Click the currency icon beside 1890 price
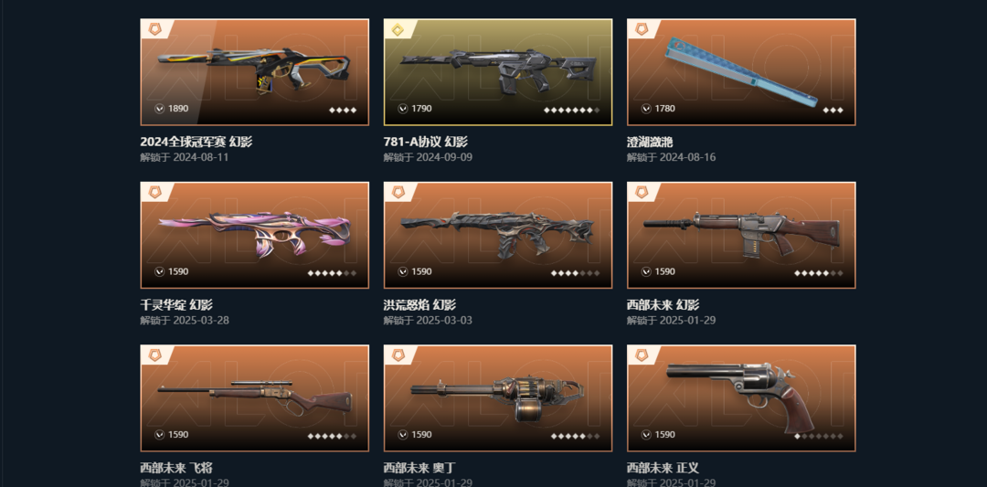This screenshot has height=487, width=987. pyautogui.click(x=159, y=109)
